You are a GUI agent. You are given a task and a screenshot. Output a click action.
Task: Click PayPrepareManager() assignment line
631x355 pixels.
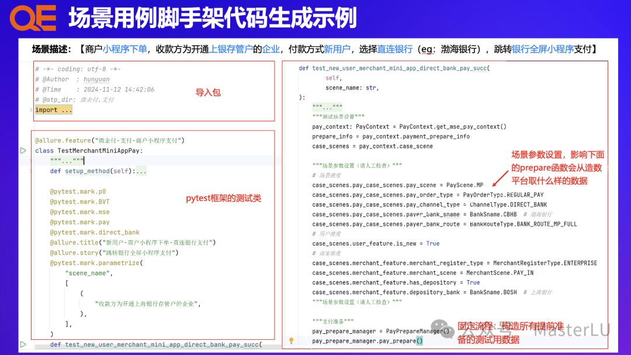[381, 331]
